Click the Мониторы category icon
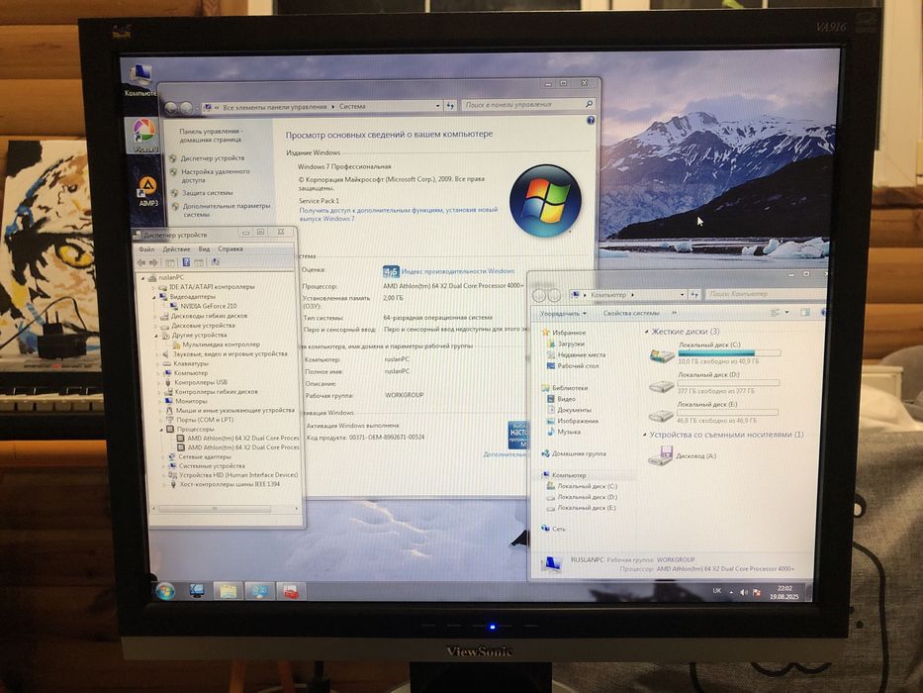The image size is (923, 693). (168, 401)
